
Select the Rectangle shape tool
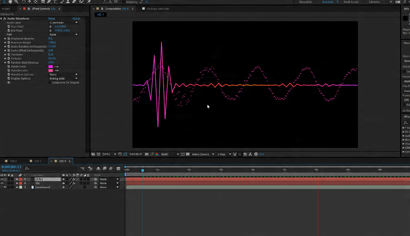[x=43, y=2]
